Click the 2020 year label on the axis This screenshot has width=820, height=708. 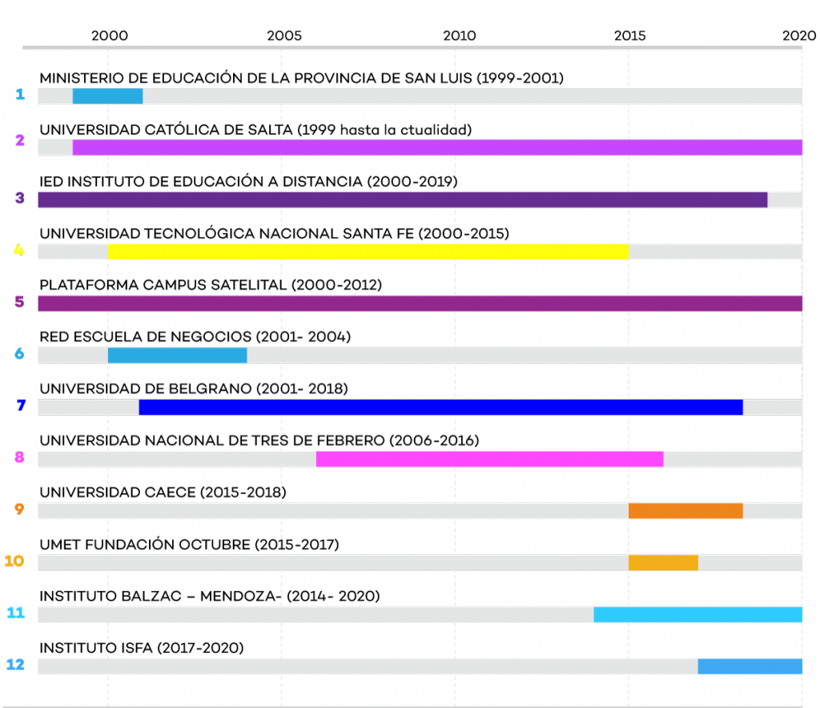point(799,35)
